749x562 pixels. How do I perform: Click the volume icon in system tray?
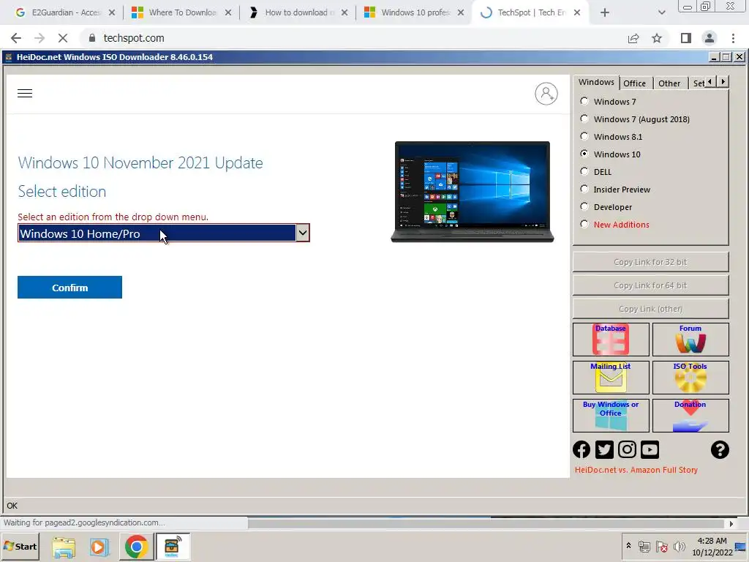coord(679,546)
